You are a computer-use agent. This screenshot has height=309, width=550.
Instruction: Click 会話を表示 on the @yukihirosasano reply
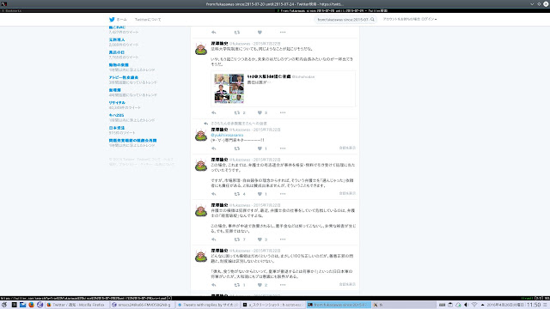[x=347, y=148]
